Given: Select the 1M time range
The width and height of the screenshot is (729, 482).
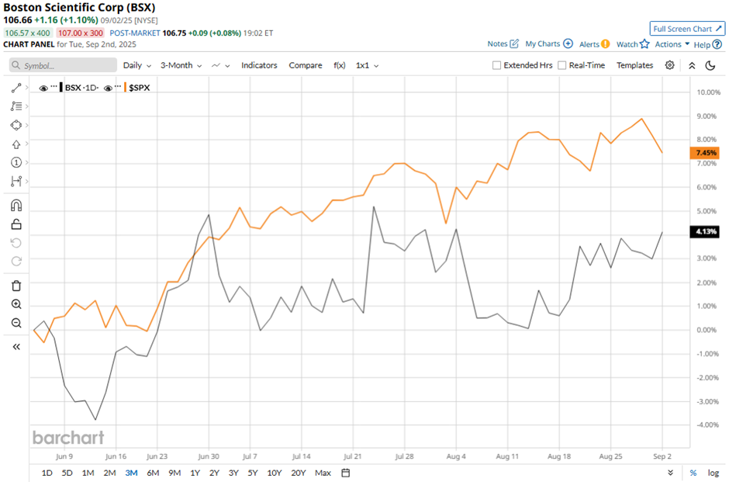Looking at the screenshot, I should 88,473.
